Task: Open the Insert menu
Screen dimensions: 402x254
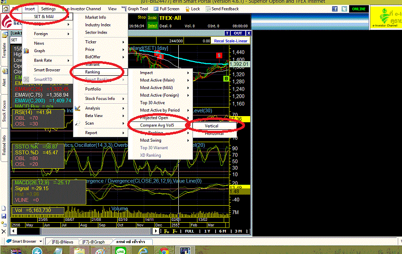Action: tap(30, 9)
